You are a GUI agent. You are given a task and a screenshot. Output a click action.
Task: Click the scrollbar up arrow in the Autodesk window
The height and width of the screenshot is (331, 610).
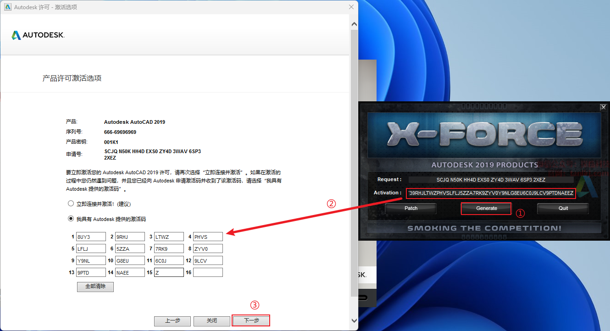tap(354, 24)
